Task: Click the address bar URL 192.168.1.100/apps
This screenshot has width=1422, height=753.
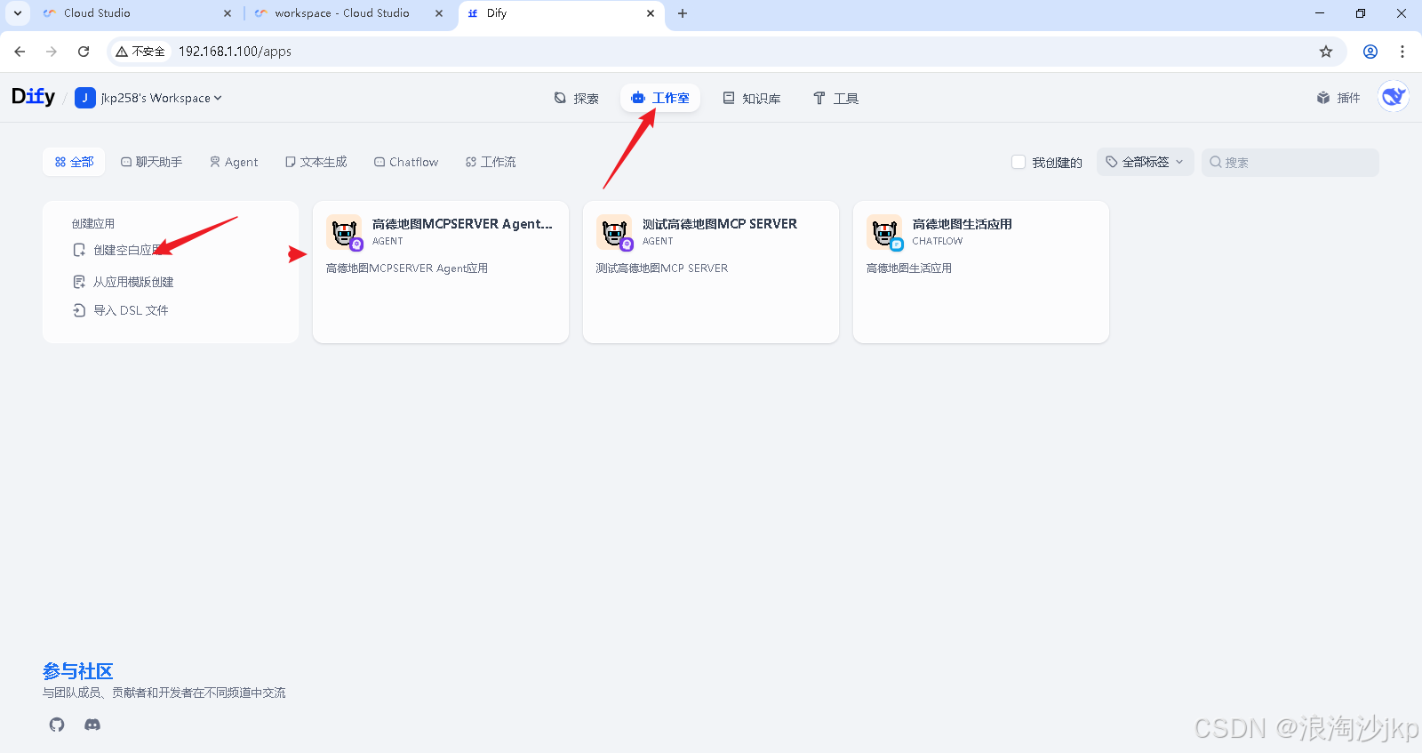Action: (235, 52)
